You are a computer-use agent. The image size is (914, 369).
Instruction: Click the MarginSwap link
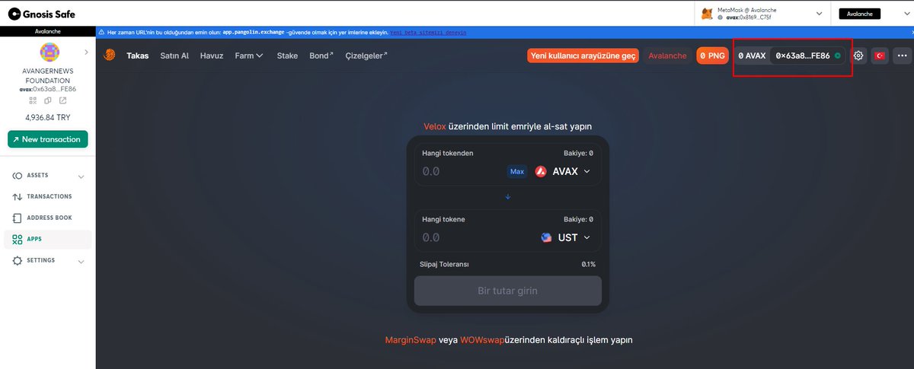[411, 340]
